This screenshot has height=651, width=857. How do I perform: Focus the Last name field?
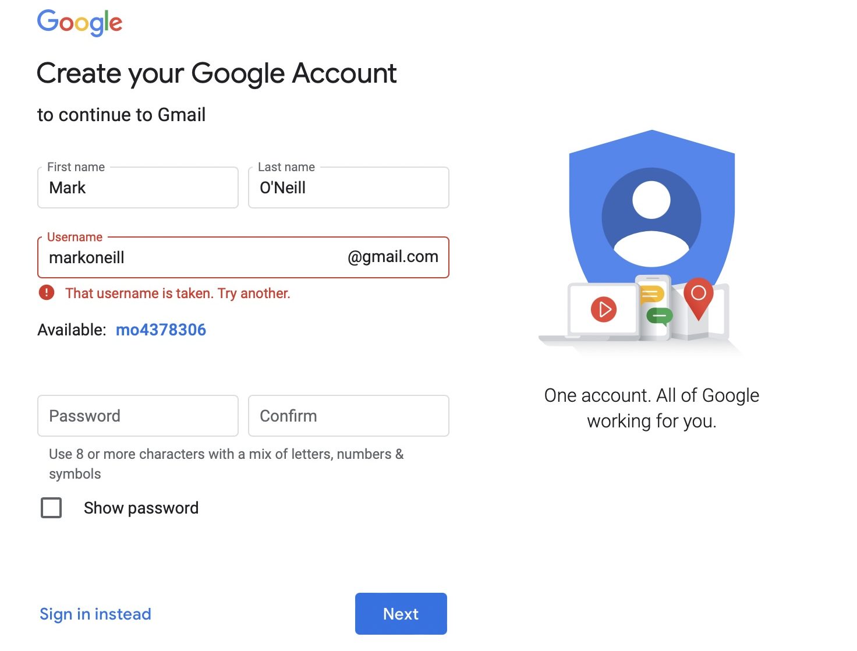pos(348,187)
